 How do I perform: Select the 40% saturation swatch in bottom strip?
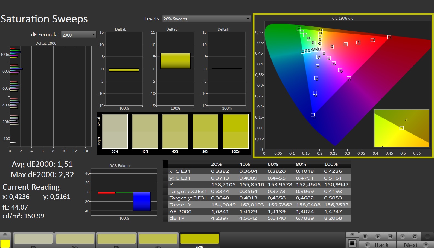[x=75, y=239]
